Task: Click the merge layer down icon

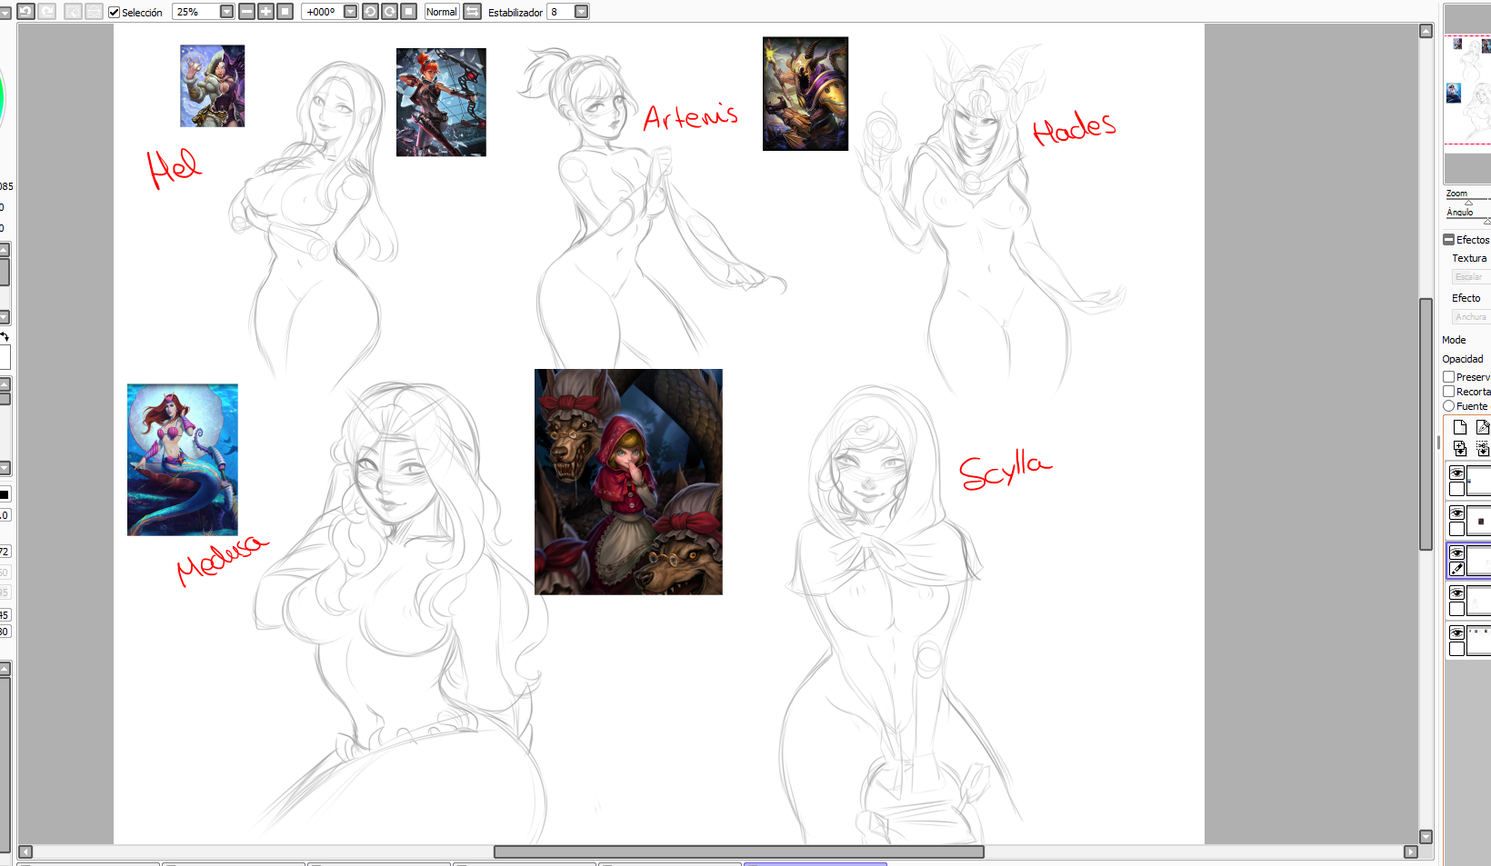Action: [x=1460, y=448]
